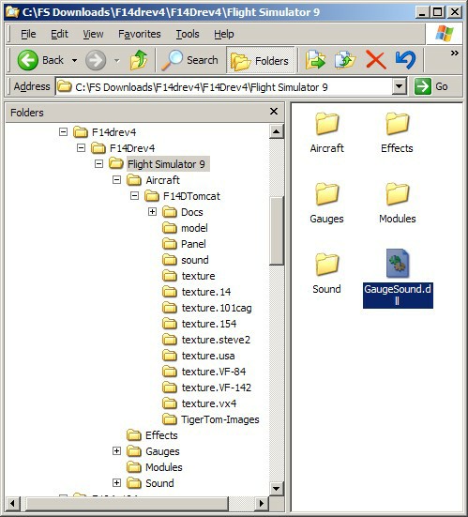The image size is (468, 517).
Task: Collapse the F14Drev4 subfolder node
Action: point(81,148)
